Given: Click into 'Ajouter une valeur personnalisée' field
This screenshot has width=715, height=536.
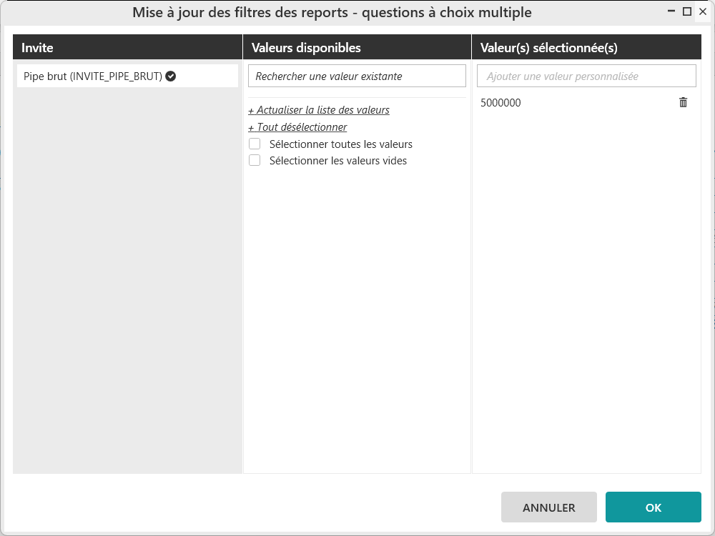Looking at the screenshot, I should 586,76.
